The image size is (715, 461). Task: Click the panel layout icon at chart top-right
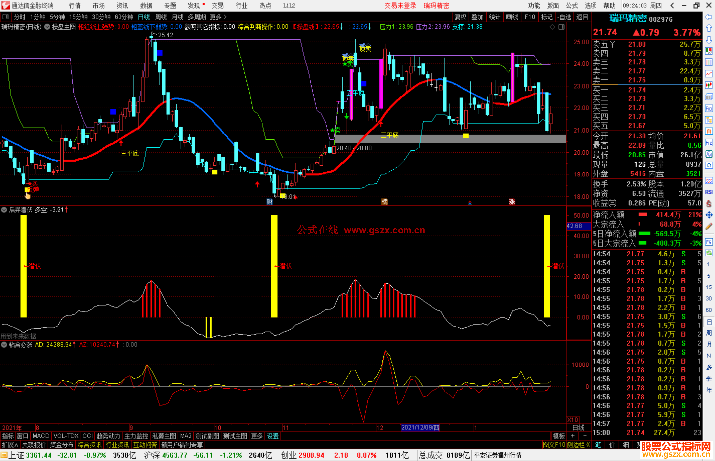click(x=561, y=27)
